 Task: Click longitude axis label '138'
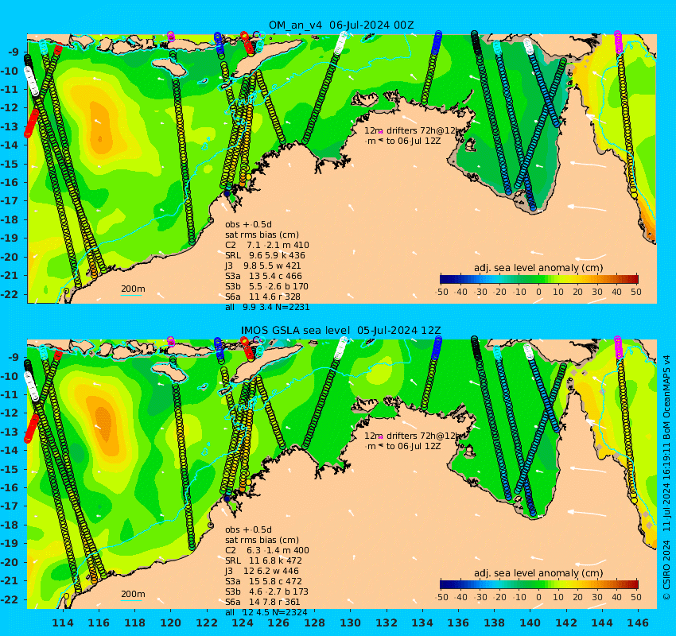(x=494, y=623)
